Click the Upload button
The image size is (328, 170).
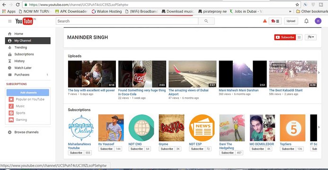pos(291,21)
